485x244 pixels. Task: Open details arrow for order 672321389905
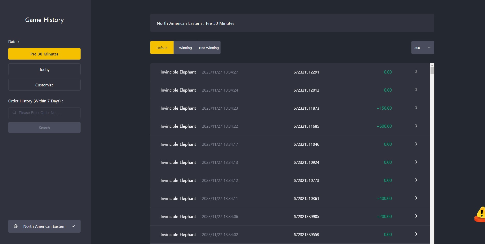(x=416, y=216)
